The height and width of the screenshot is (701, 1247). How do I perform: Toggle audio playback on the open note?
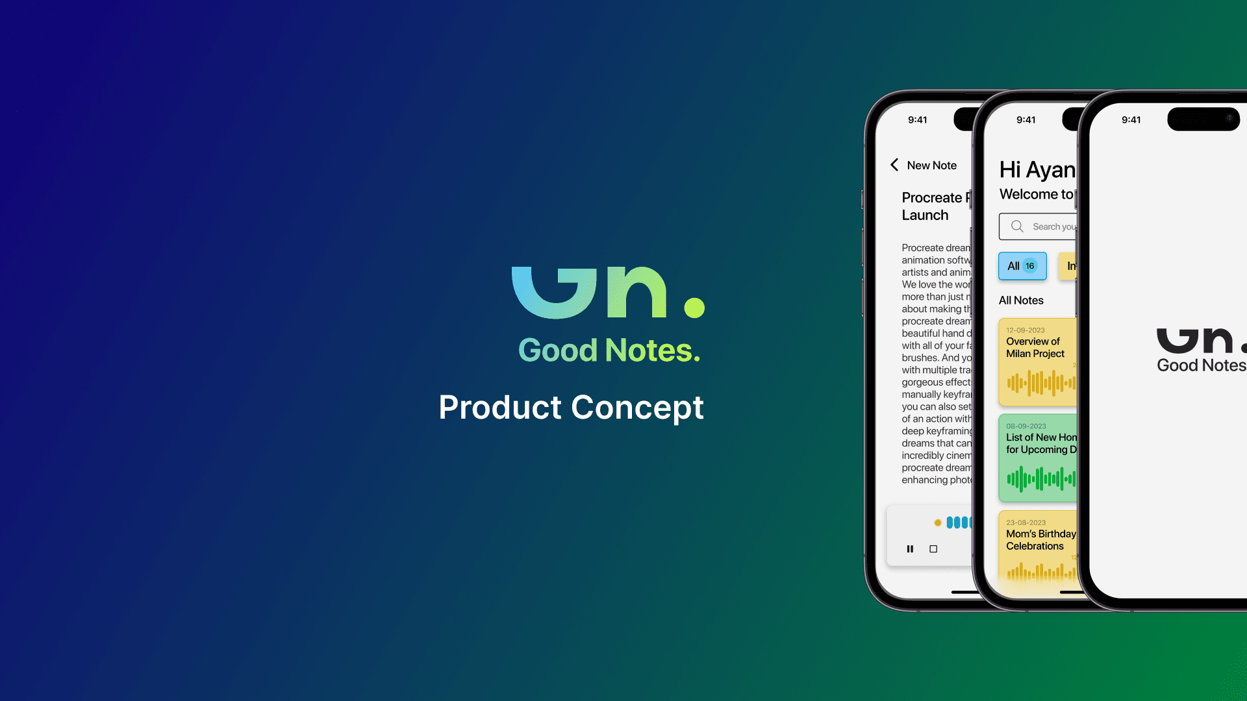[x=911, y=548]
